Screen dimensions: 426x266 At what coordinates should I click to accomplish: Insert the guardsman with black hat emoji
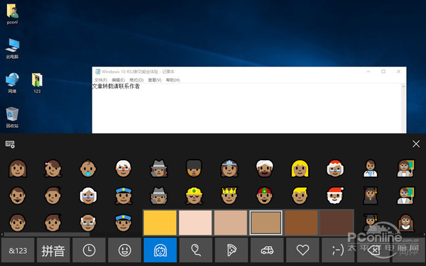coord(194,169)
